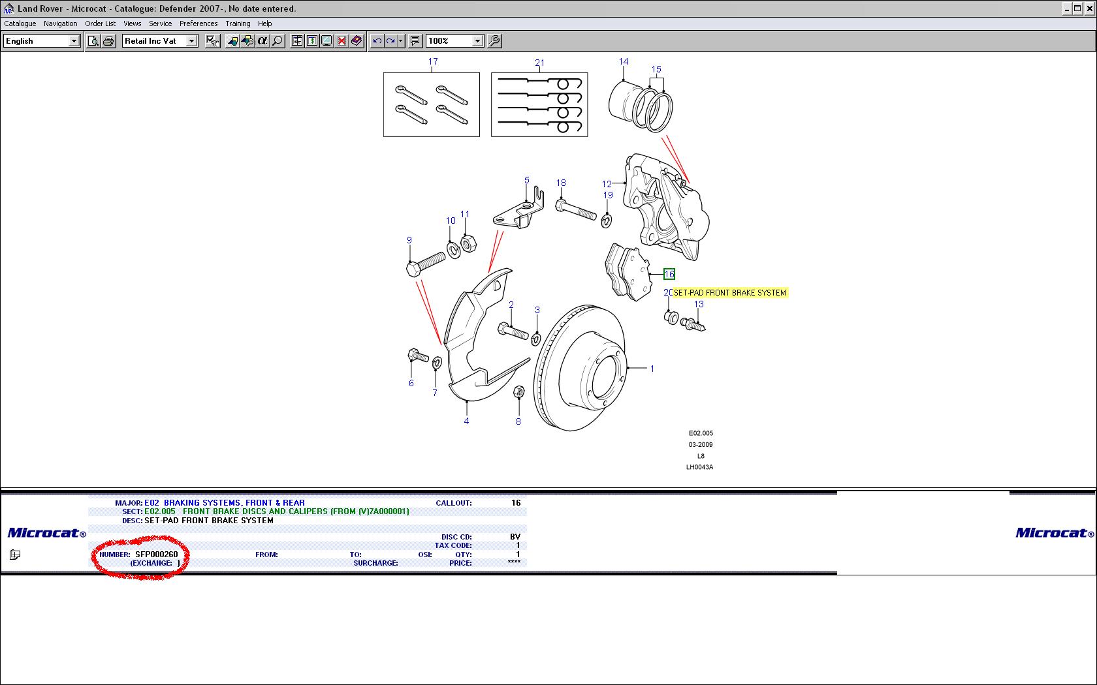Select callout 8 nut

click(518, 421)
